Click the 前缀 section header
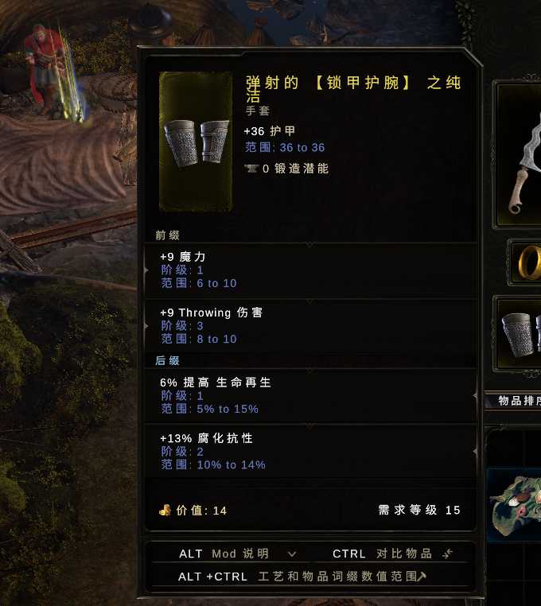 (x=167, y=235)
